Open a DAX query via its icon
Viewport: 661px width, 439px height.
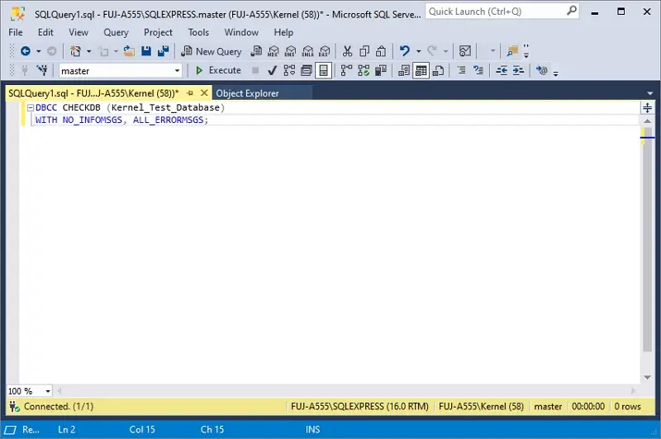coord(325,51)
